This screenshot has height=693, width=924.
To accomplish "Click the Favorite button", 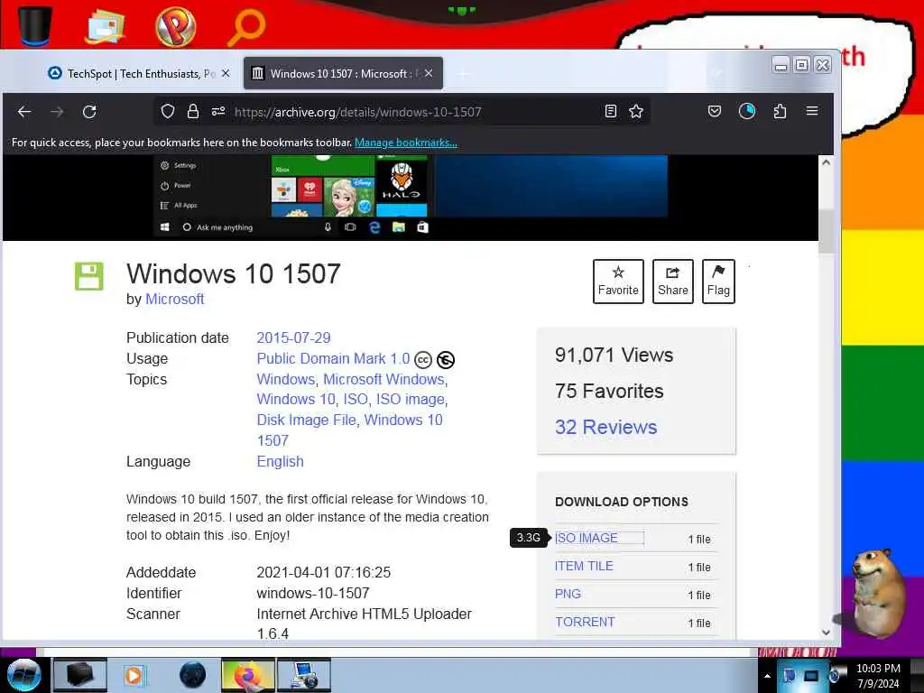I will [x=618, y=282].
